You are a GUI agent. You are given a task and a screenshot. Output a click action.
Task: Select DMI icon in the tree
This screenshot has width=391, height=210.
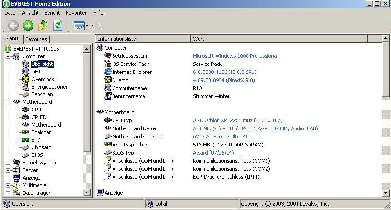pos(25,72)
